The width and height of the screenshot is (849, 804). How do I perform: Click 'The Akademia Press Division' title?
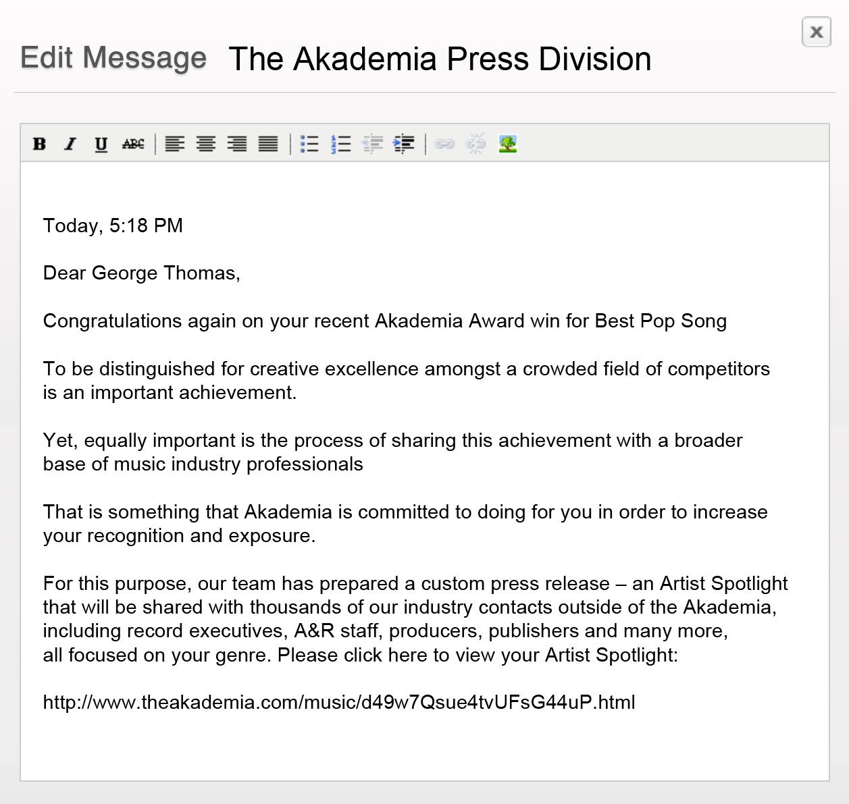click(440, 59)
